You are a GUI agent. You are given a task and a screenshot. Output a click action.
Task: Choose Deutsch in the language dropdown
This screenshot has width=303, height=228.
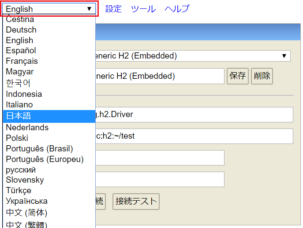click(21, 30)
